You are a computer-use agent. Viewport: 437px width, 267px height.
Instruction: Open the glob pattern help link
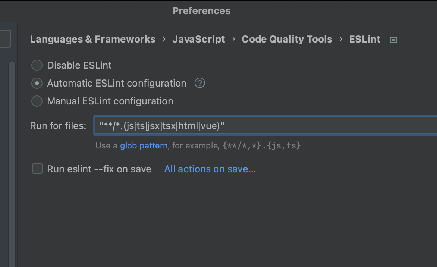pos(144,145)
